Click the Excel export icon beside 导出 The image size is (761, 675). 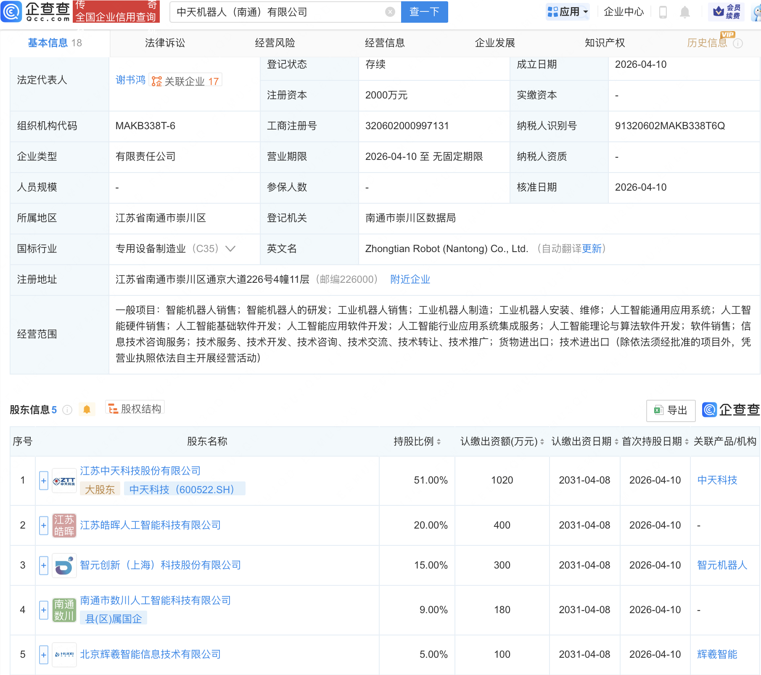click(658, 410)
